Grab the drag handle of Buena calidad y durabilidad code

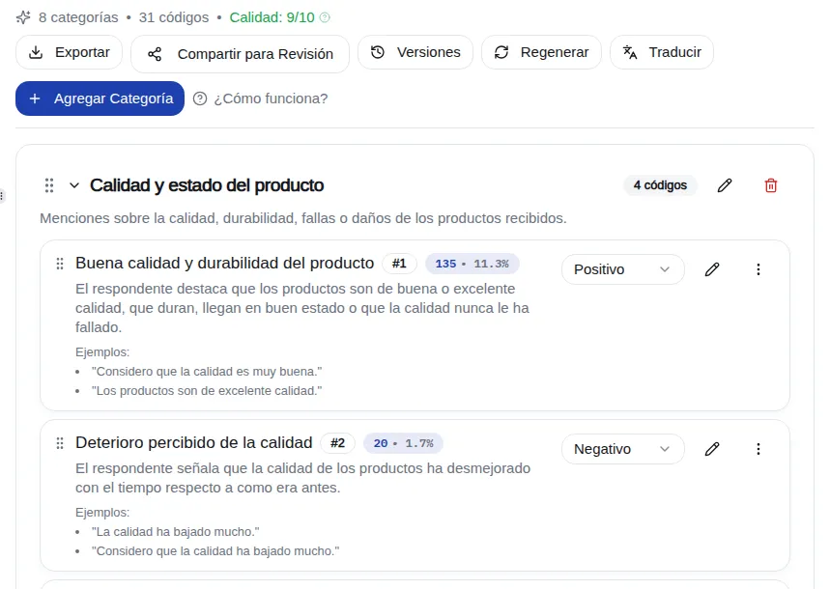click(60, 264)
